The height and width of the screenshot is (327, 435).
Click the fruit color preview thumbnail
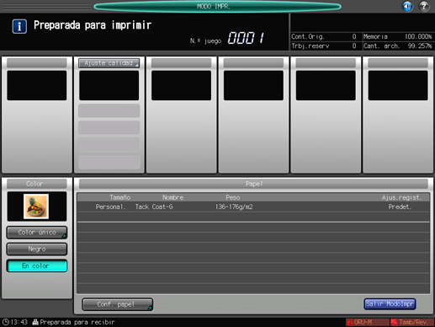pos(36,206)
